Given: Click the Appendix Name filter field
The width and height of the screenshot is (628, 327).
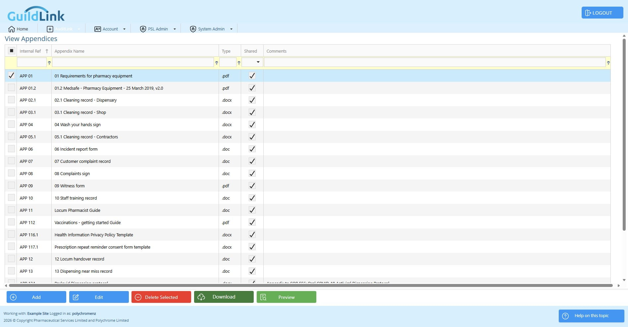Looking at the screenshot, I should 133,62.
